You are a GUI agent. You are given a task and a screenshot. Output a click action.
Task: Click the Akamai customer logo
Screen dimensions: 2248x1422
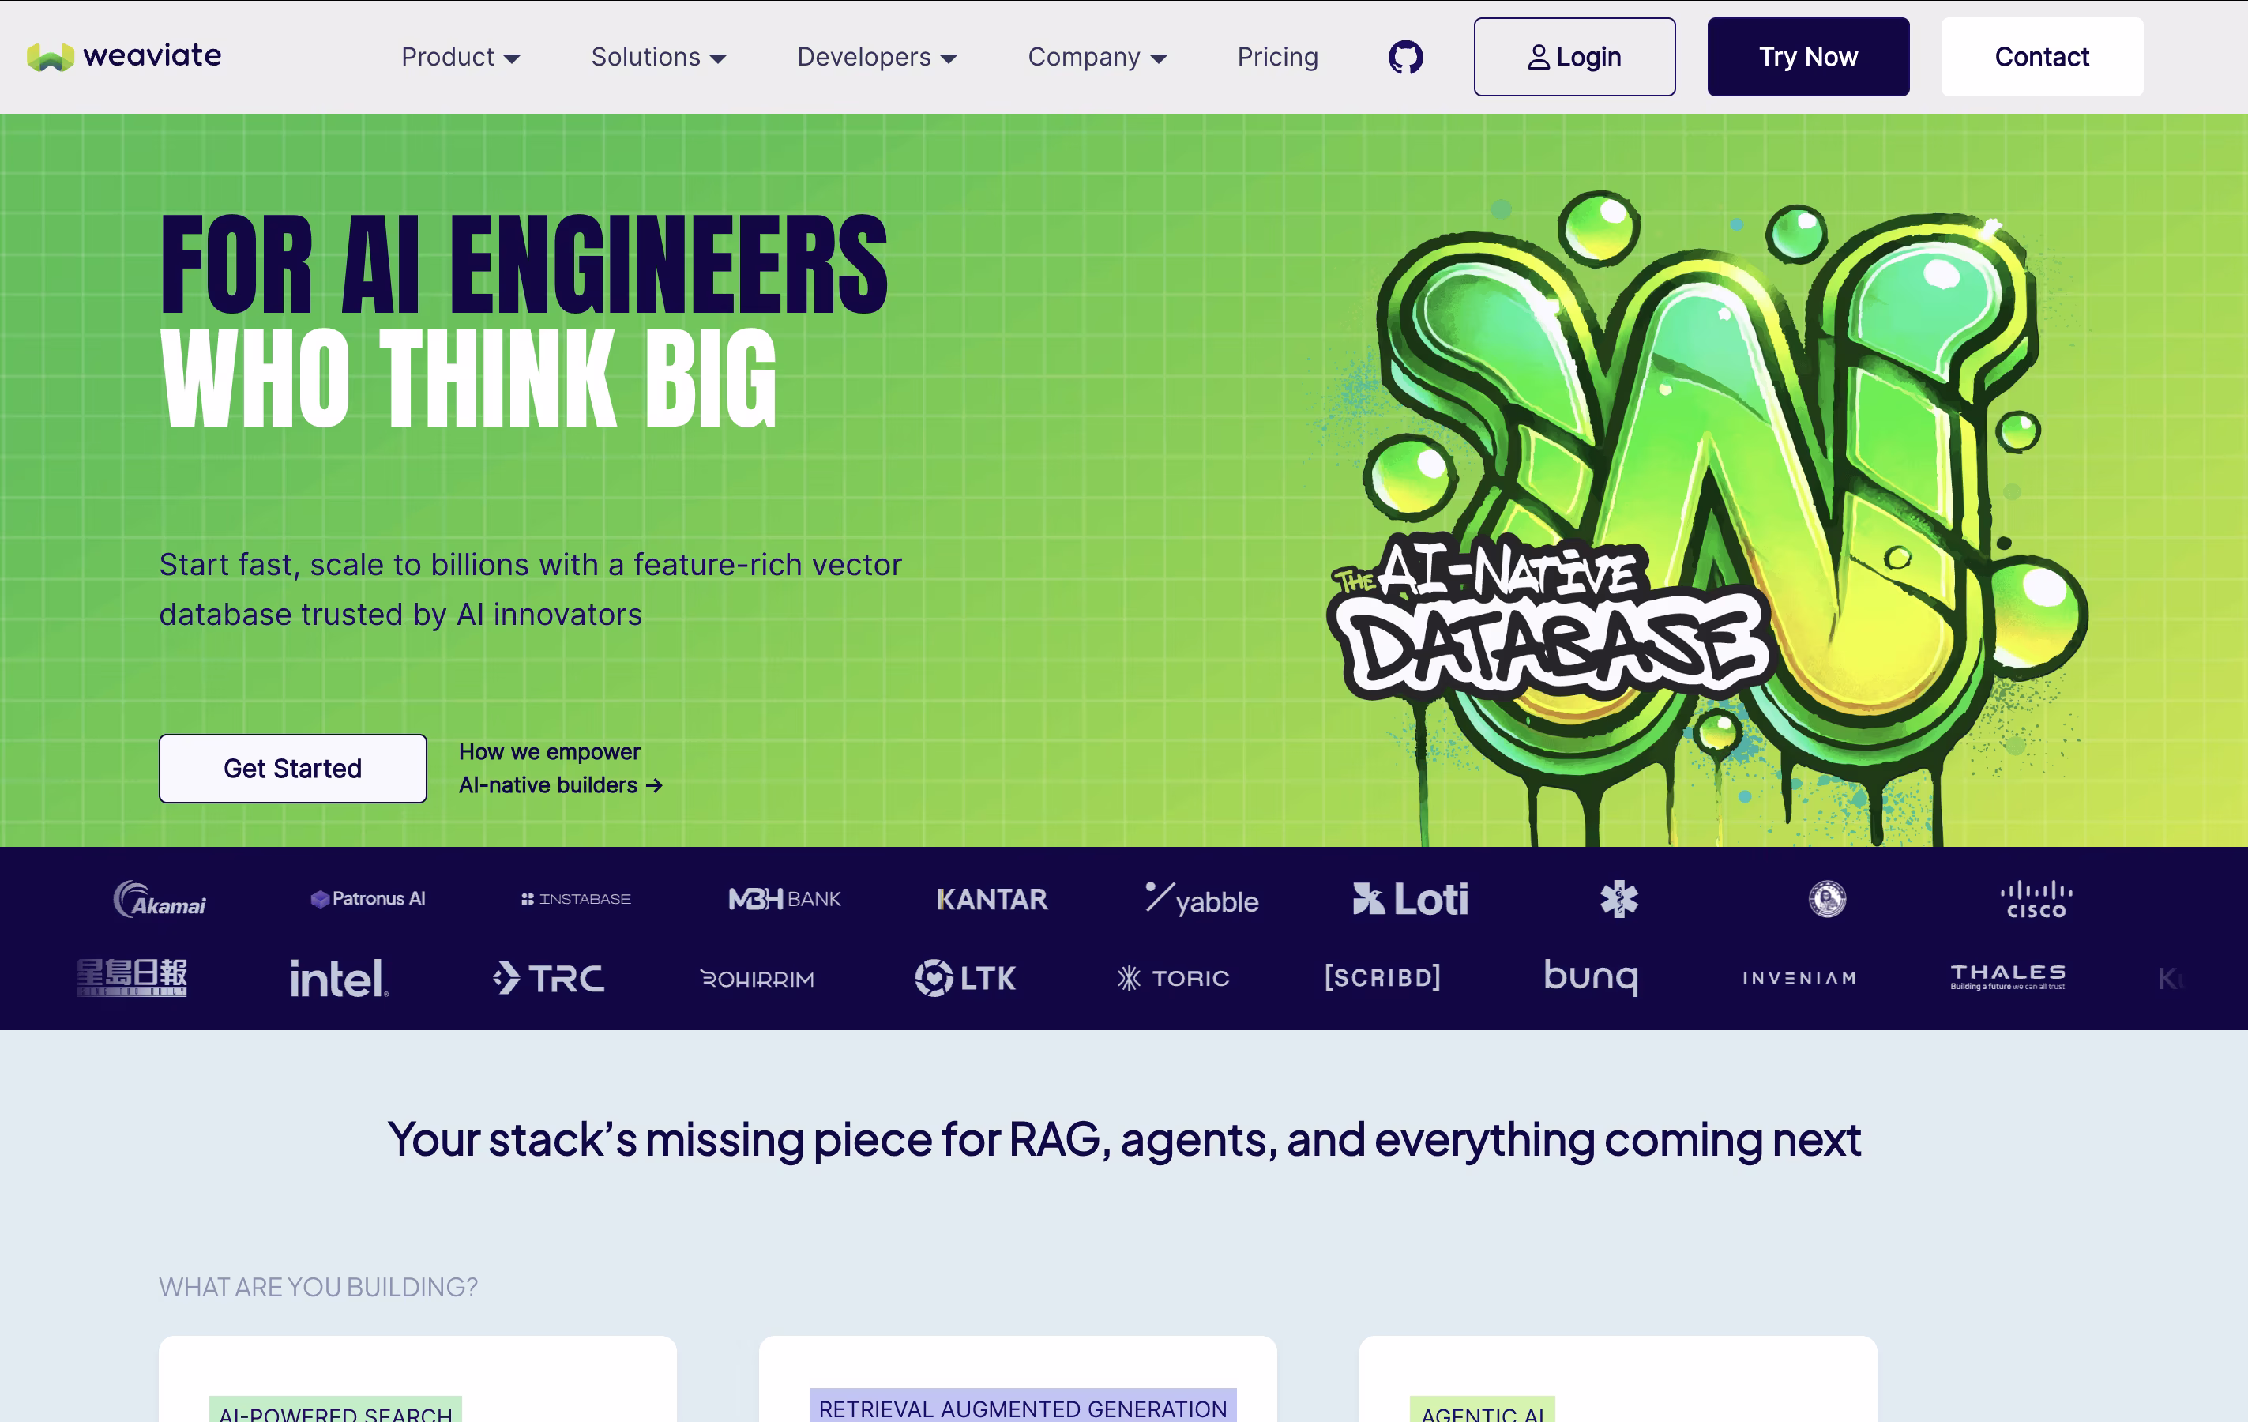coord(160,899)
